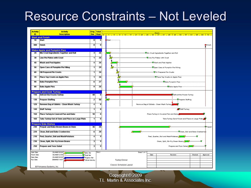Click the green Peel, Quarter, Boil MashPotatoes bar
The image size is (251, 188).
[182, 137]
